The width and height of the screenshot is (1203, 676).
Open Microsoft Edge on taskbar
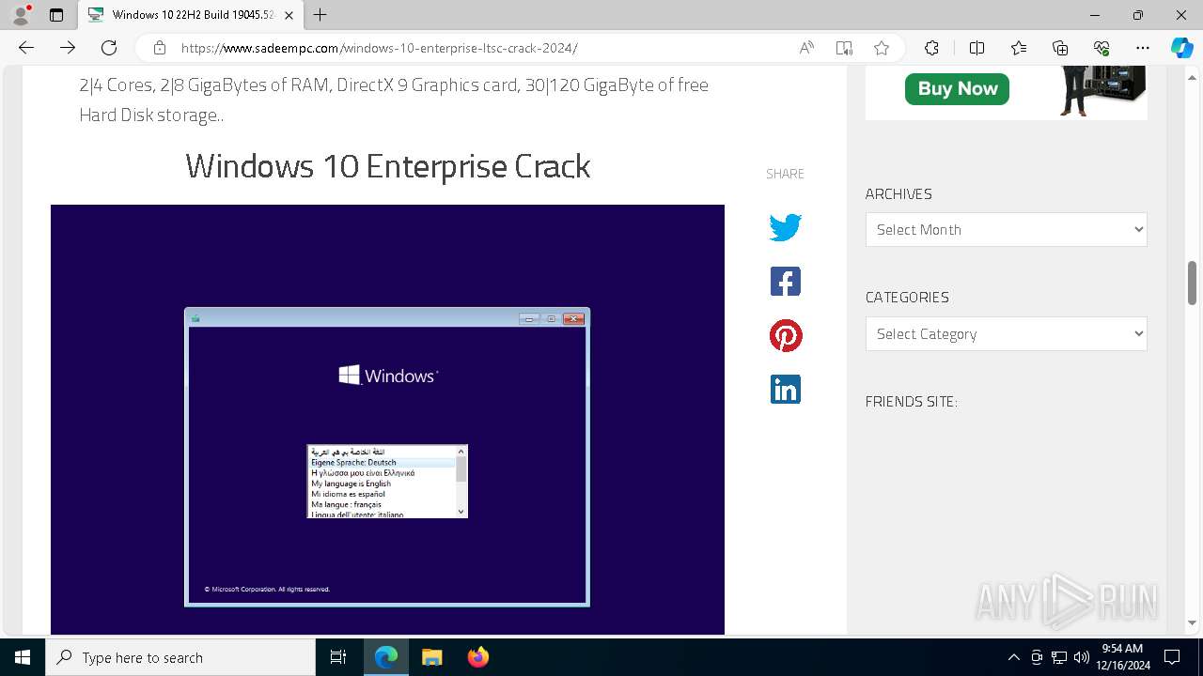[386, 657]
